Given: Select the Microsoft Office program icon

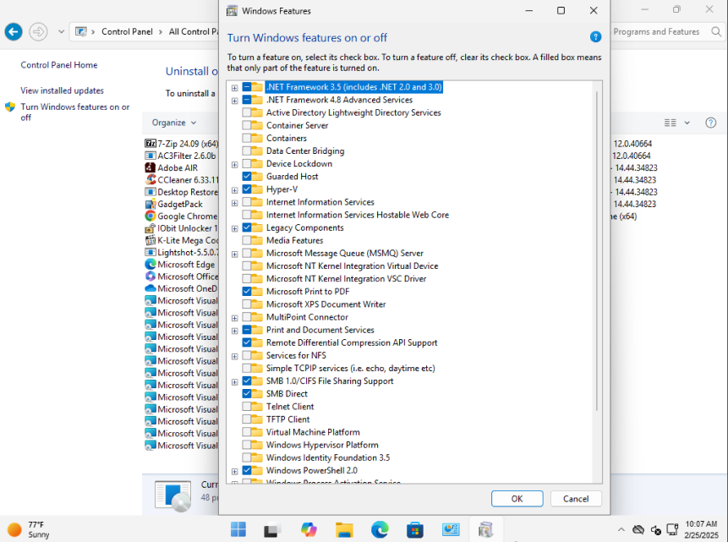Looking at the screenshot, I should click(150, 276).
